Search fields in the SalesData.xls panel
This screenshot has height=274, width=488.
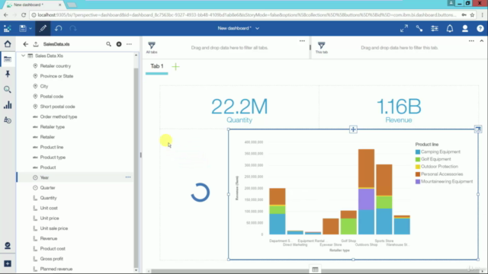pyautogui.click(x=108, y=44)
